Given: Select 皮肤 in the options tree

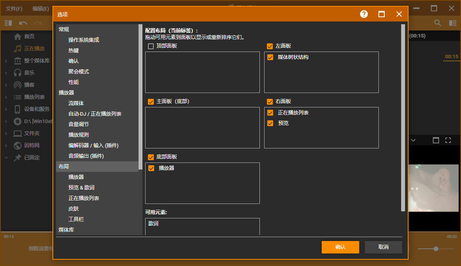Looking at the screenshot, I should [74, 209].
